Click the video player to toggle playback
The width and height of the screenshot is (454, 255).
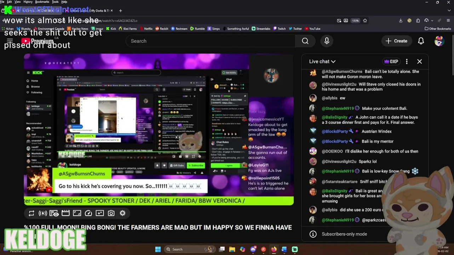[x=159, y=129]
